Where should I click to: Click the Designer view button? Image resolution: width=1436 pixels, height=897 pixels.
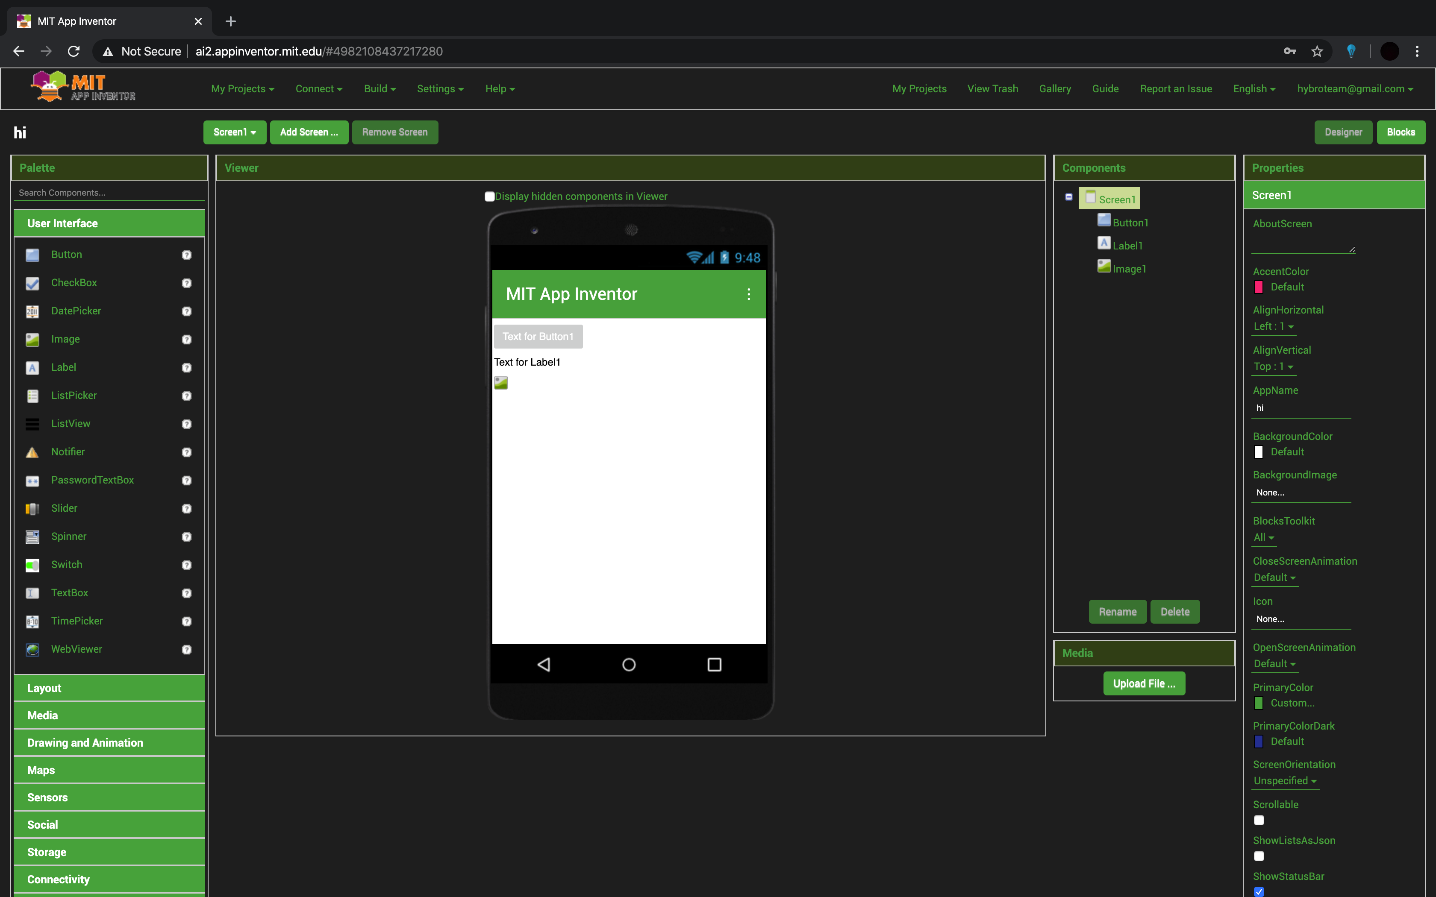pos(1343,131)
